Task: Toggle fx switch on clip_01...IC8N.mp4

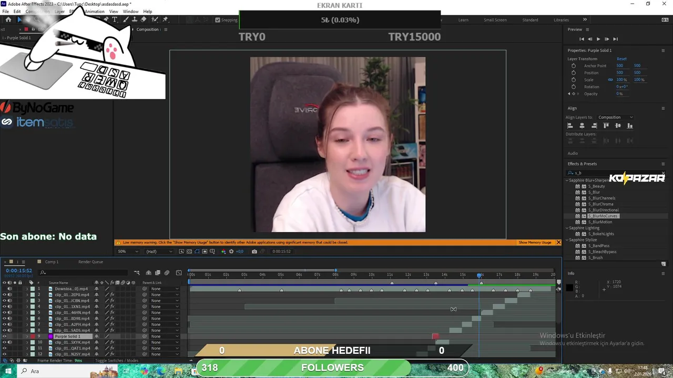Action: [112, 301]
